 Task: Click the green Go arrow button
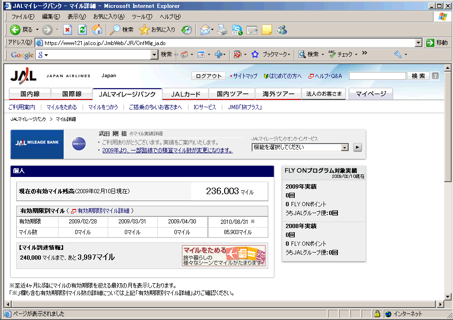[430, 43]
